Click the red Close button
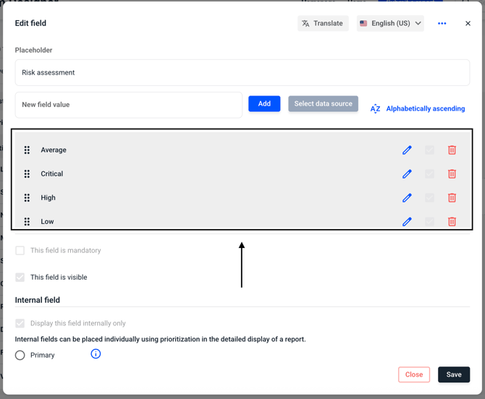The height and width of the screenshot is (399, 485). [414, 374]
